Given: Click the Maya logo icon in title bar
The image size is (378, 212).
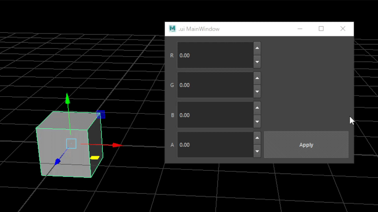Looking at the screenshot, I should pos(172,29).
